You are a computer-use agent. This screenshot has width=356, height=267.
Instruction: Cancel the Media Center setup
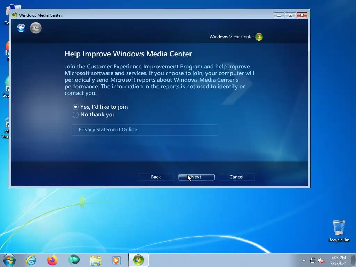coord(236,177)
